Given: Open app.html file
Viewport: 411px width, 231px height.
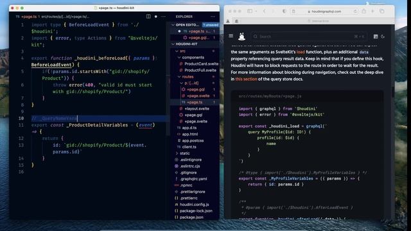Looking at the screenshot, I should pos(195,134).
